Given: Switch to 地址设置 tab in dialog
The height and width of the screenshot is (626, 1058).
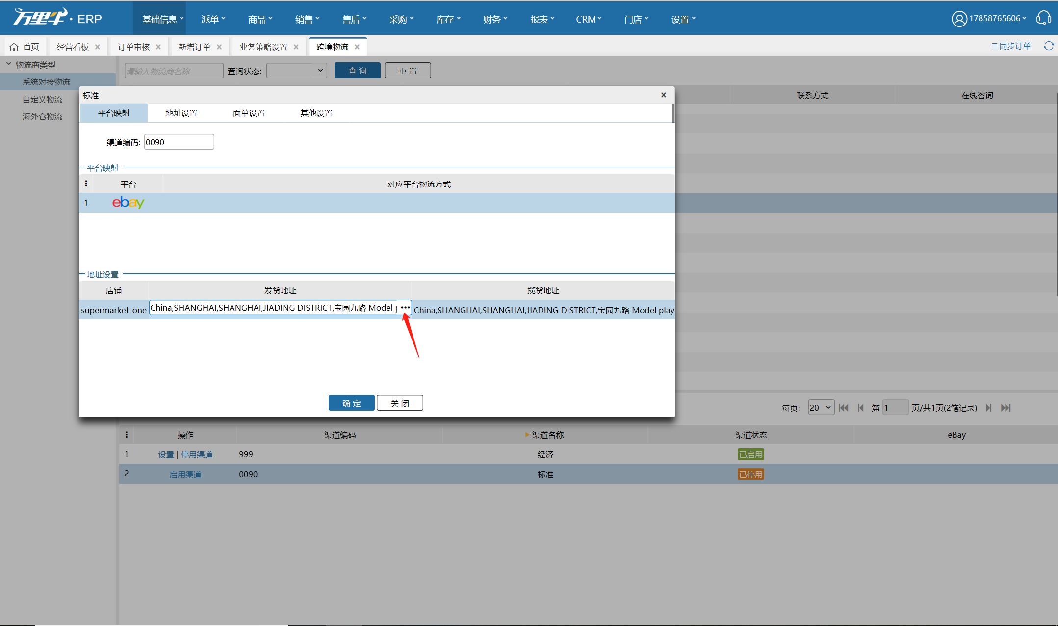Looking at the screenshot, I should coord(181,113).
